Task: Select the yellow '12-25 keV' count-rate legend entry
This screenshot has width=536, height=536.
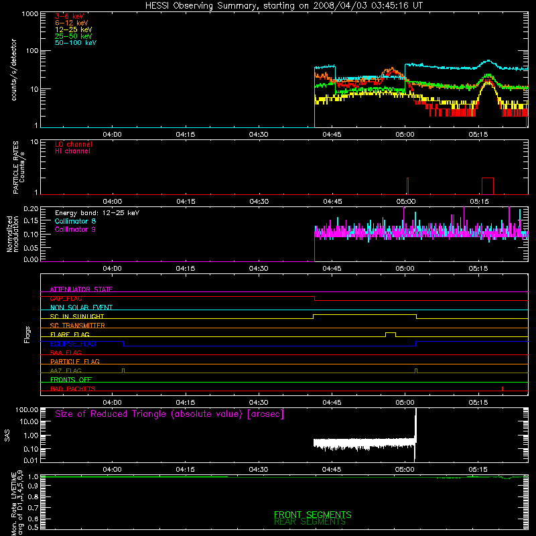Action: pos(74,29)
